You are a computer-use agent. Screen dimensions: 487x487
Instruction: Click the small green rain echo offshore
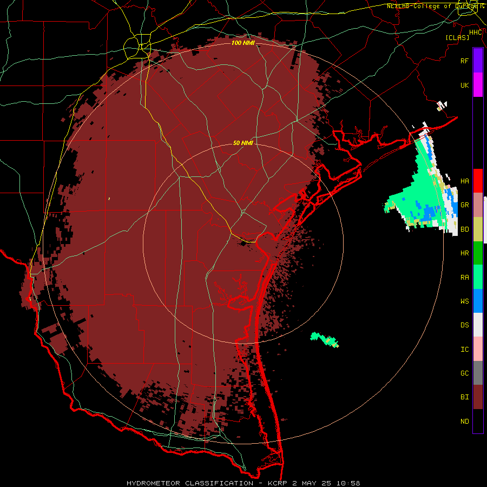pyautogui.click(x=324, y=339)
